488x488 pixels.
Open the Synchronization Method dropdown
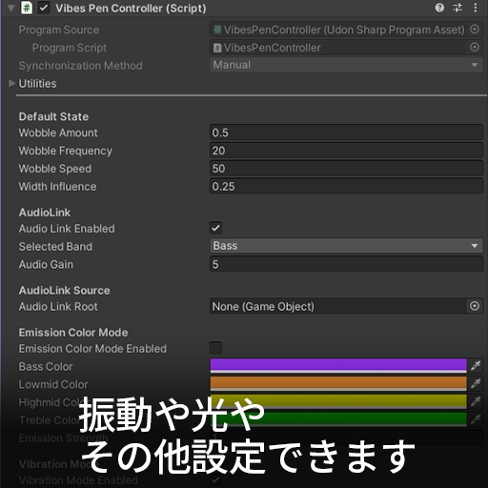click(346, 65)
